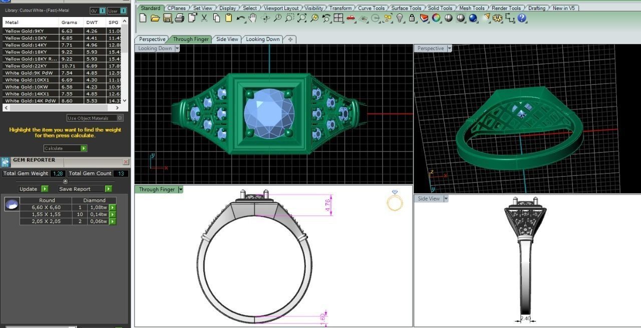Toggle the User switch
The image size is (641, 328).
[117, 10]
